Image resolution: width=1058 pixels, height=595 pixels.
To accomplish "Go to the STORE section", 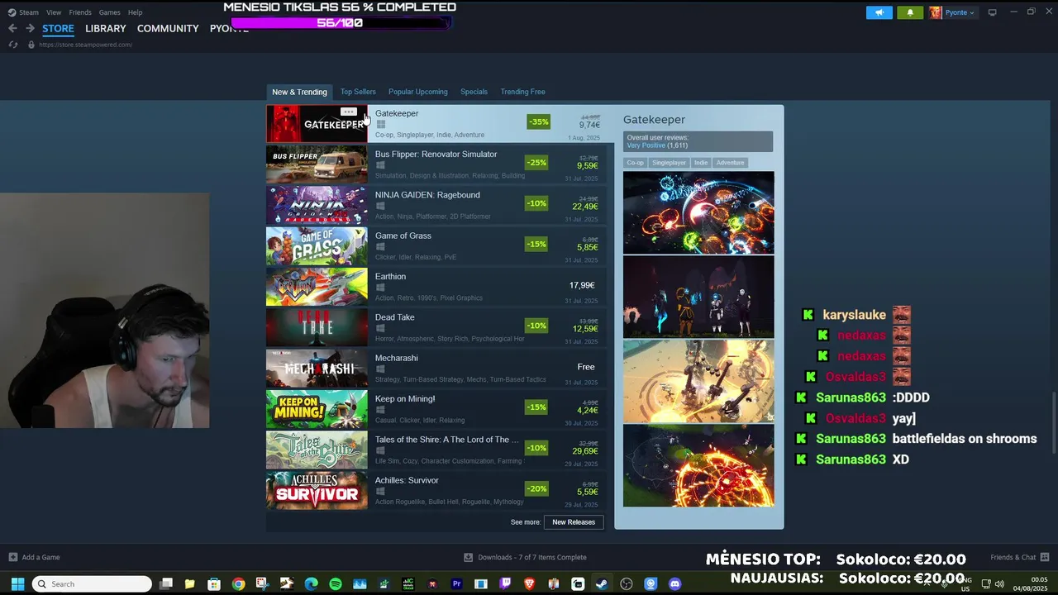I will [x=58, y=28].
